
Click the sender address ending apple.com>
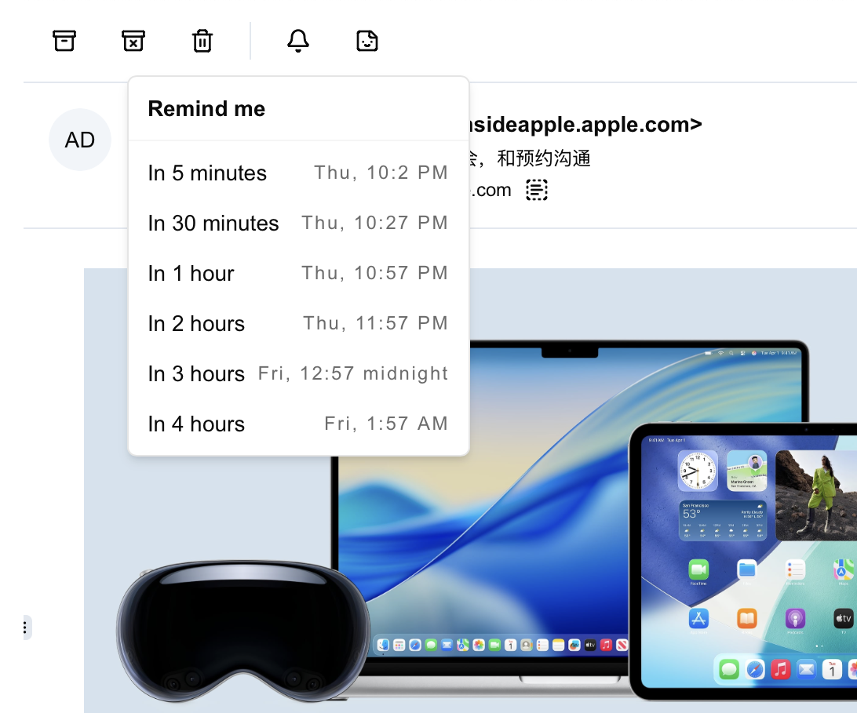[586, 125]
